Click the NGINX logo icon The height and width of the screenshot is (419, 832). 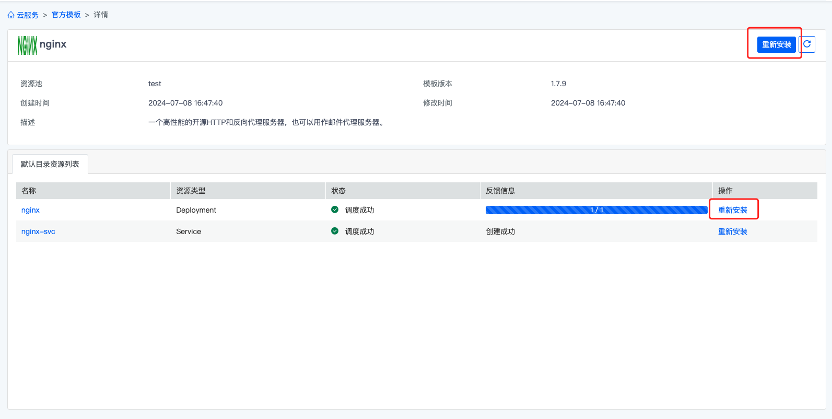(28, 45)
